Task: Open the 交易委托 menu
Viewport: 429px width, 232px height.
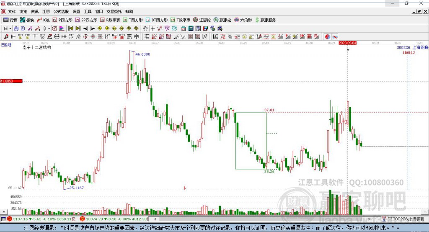Action: click(x=114, y=11)
